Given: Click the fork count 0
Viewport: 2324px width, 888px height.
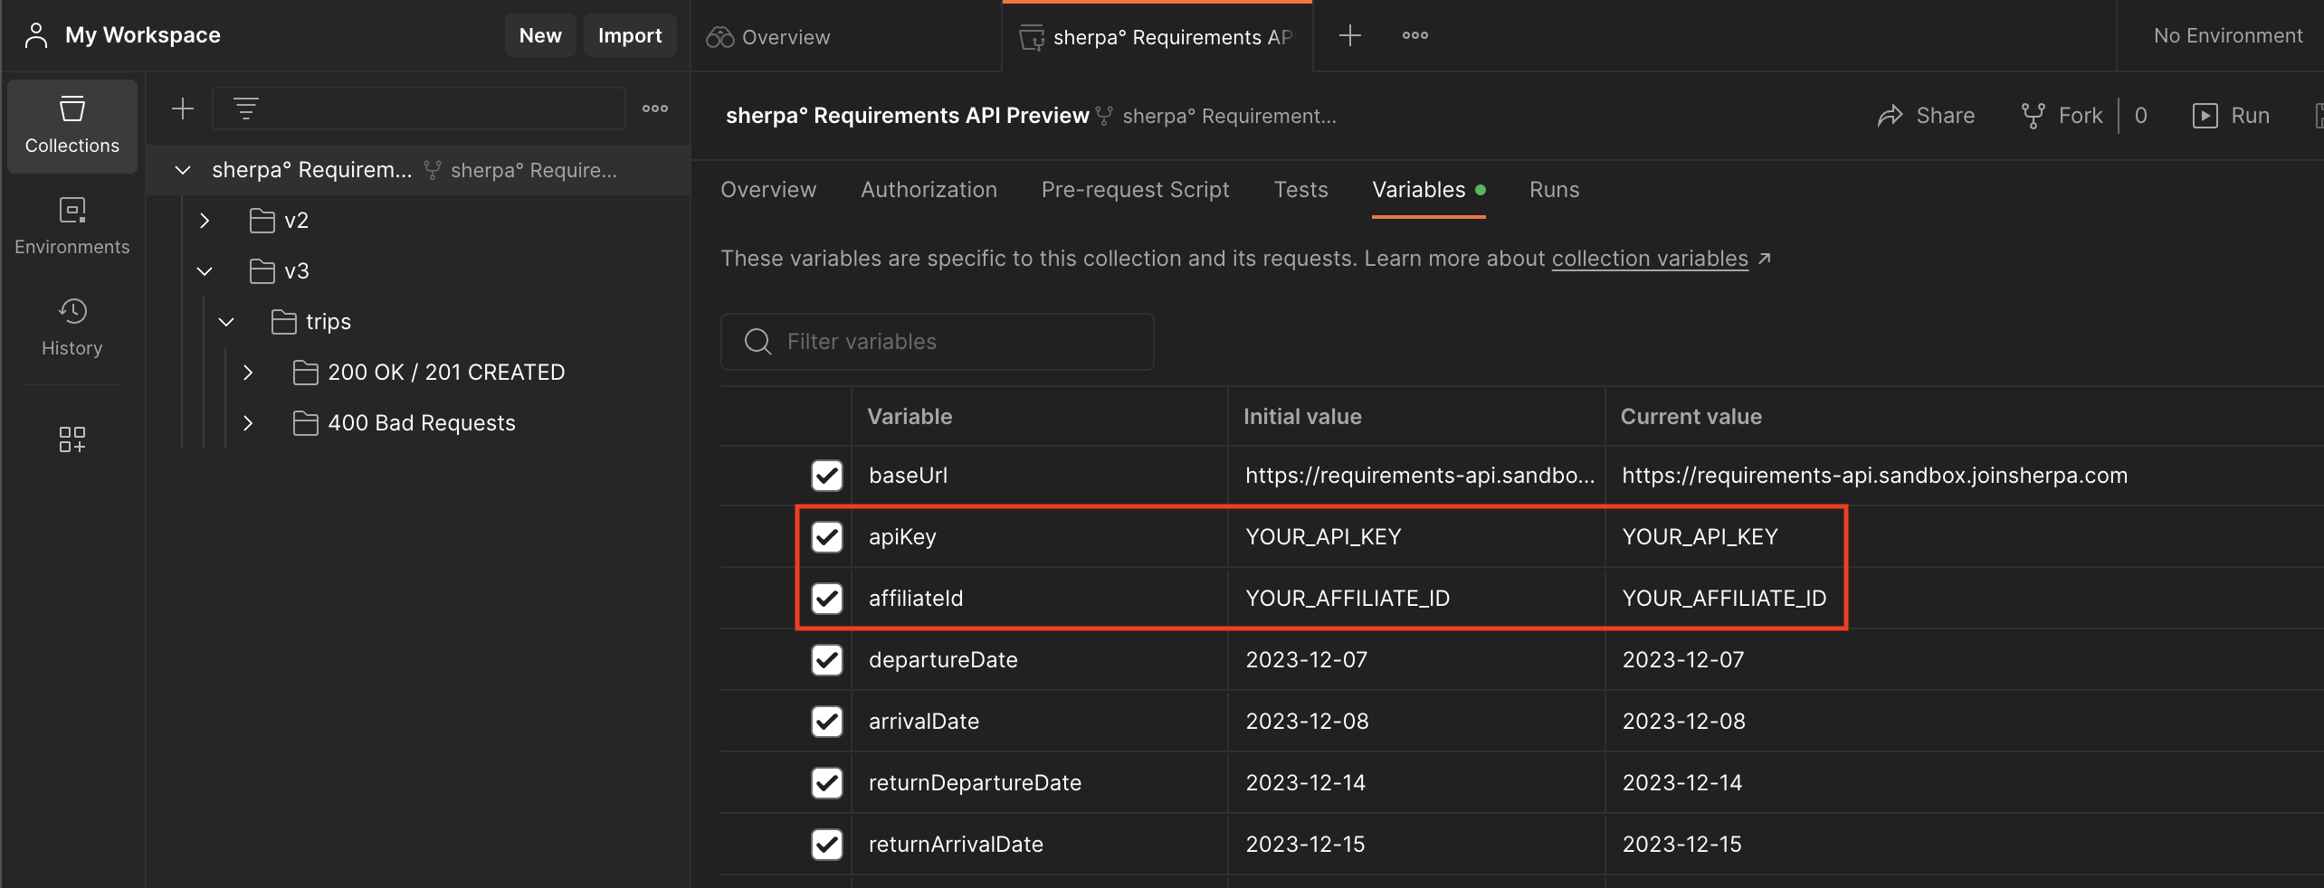Looking at the screenshot, I should pos(2140,116).
